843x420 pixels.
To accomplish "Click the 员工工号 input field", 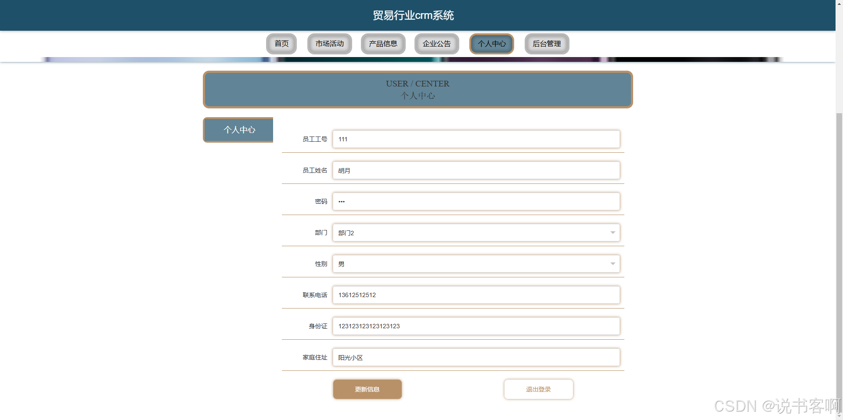I will click(x=476, y=139).
